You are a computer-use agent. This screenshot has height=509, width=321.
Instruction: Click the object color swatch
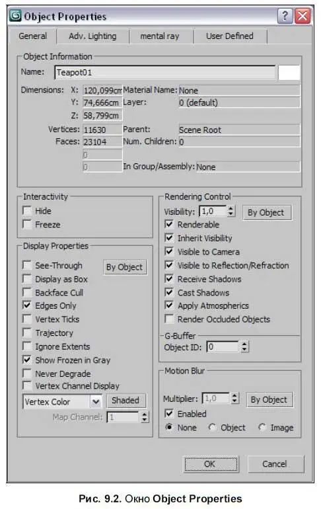[289, 73]
